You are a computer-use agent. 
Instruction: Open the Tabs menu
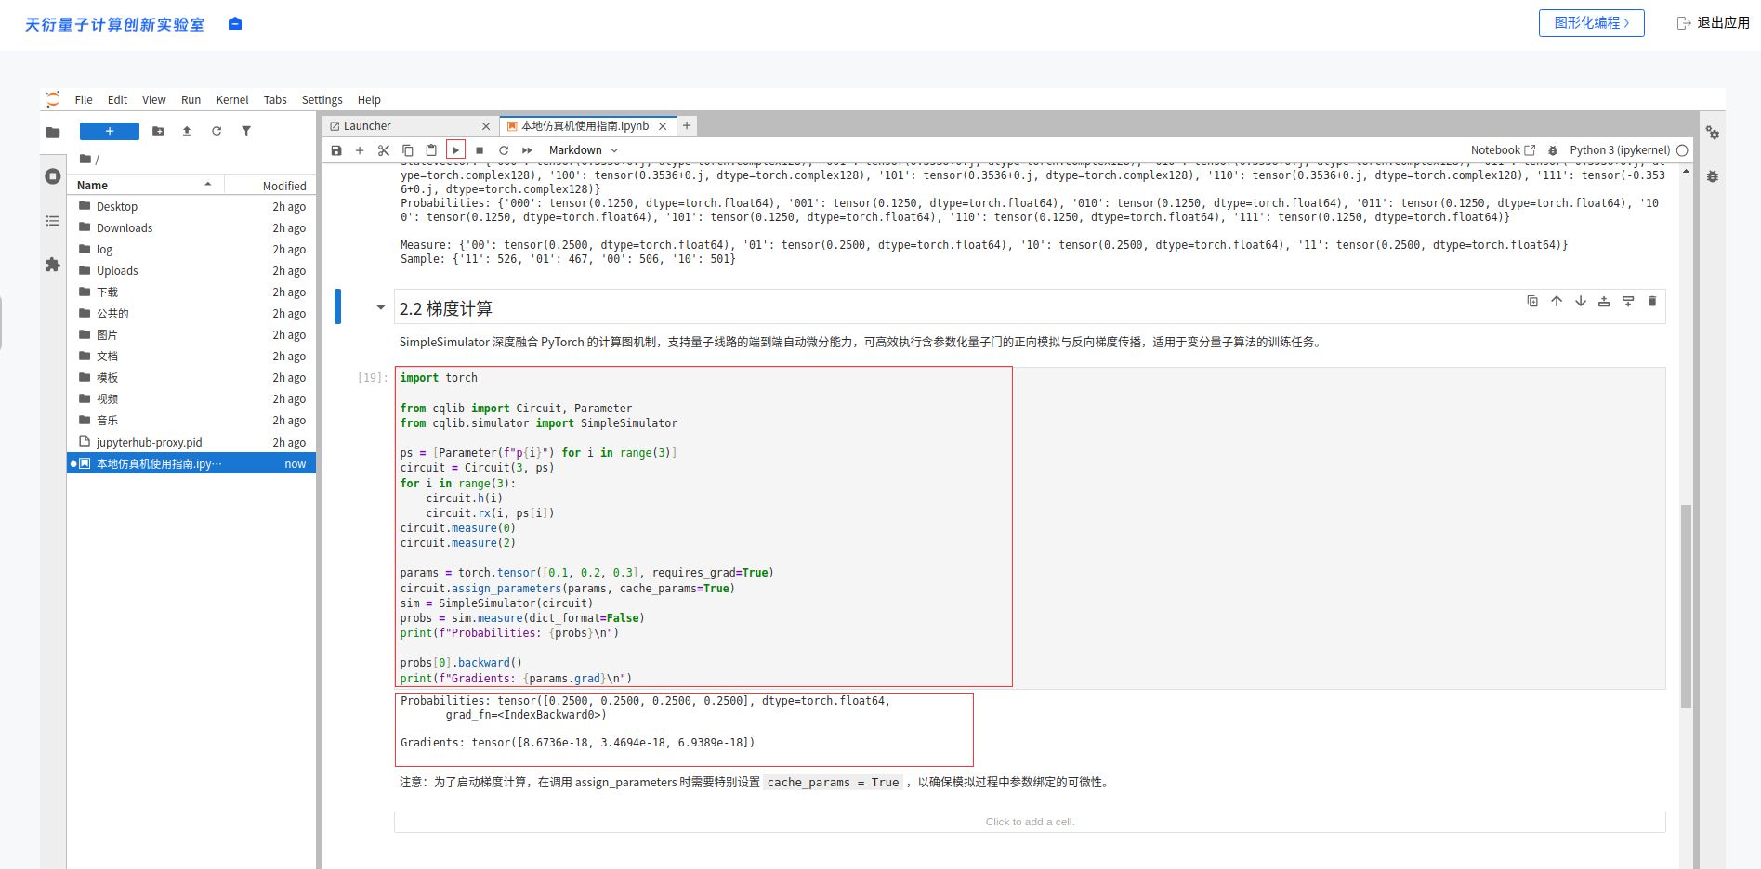point(275,100)
